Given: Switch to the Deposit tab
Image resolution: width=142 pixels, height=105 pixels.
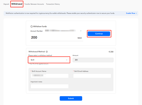Looking at the screenshot, I should point(6,4).
